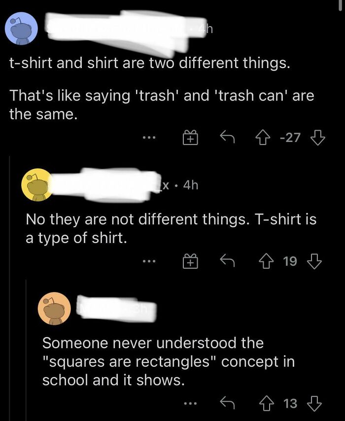Upvote the 'No they are not different things' comment
Image resolution: width=345 pixels, height=421 pixels.
pos(265,261)
